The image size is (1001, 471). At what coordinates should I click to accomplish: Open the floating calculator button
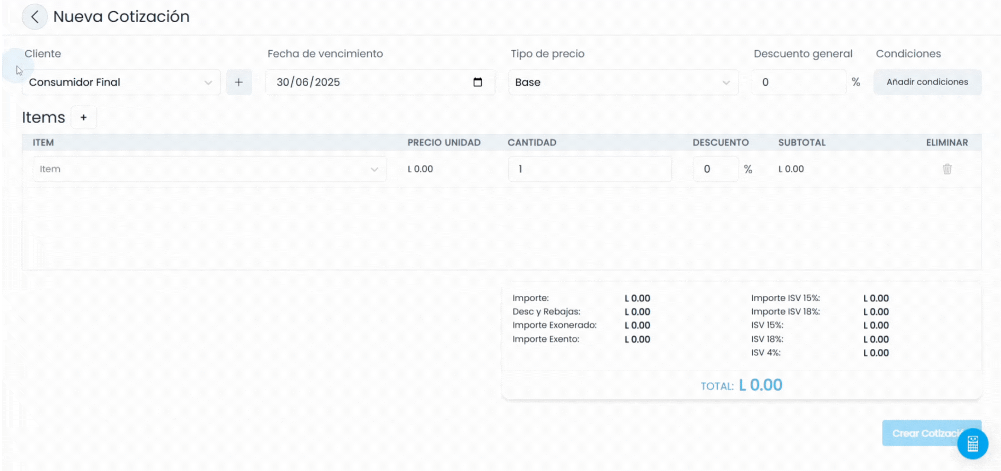(972, 444)
